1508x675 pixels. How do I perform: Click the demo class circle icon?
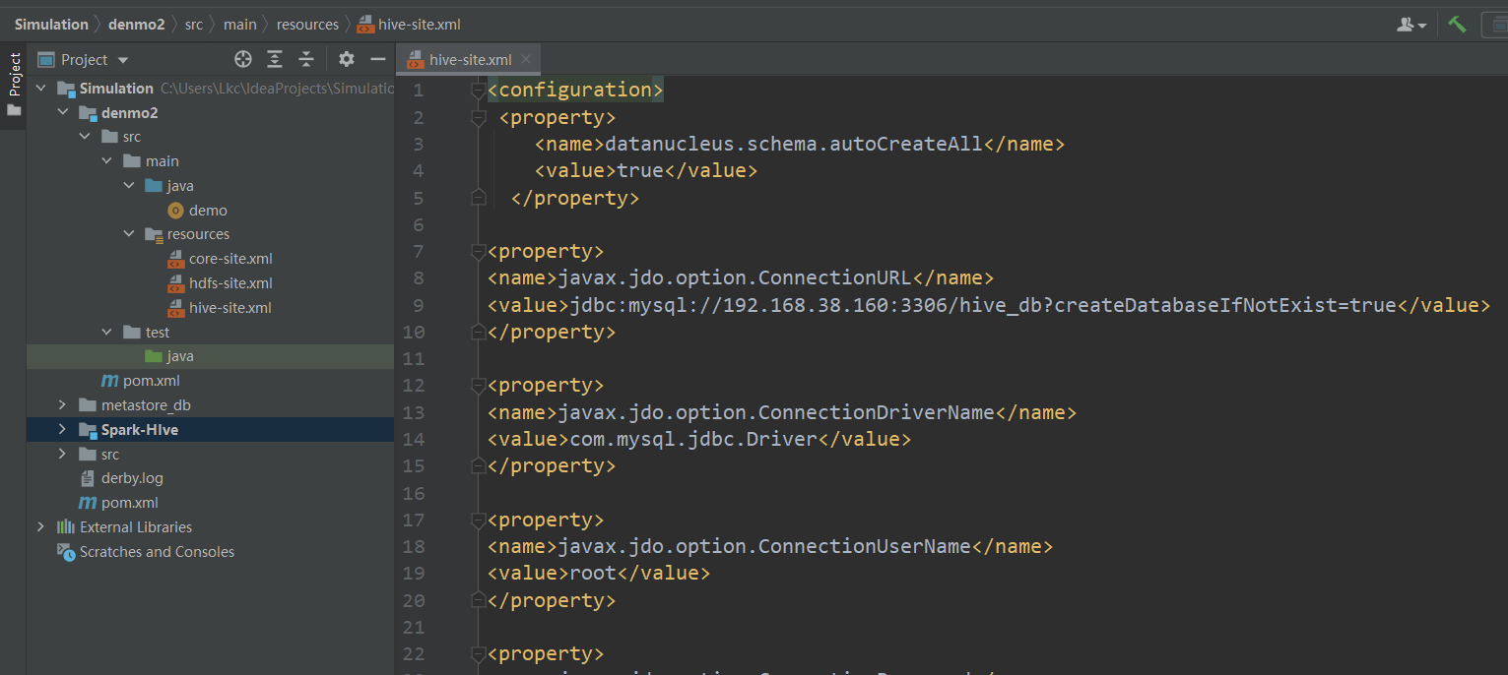(176, 210)
